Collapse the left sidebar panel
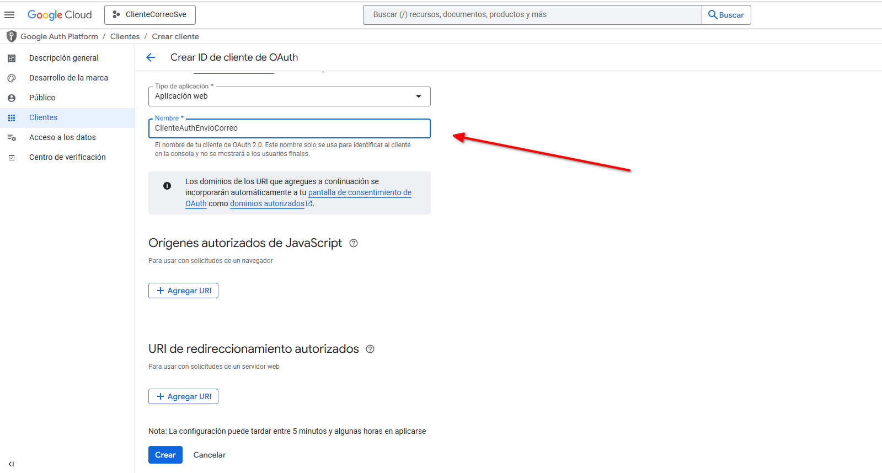Screen dimensions: 882x473 pos(11,464)
